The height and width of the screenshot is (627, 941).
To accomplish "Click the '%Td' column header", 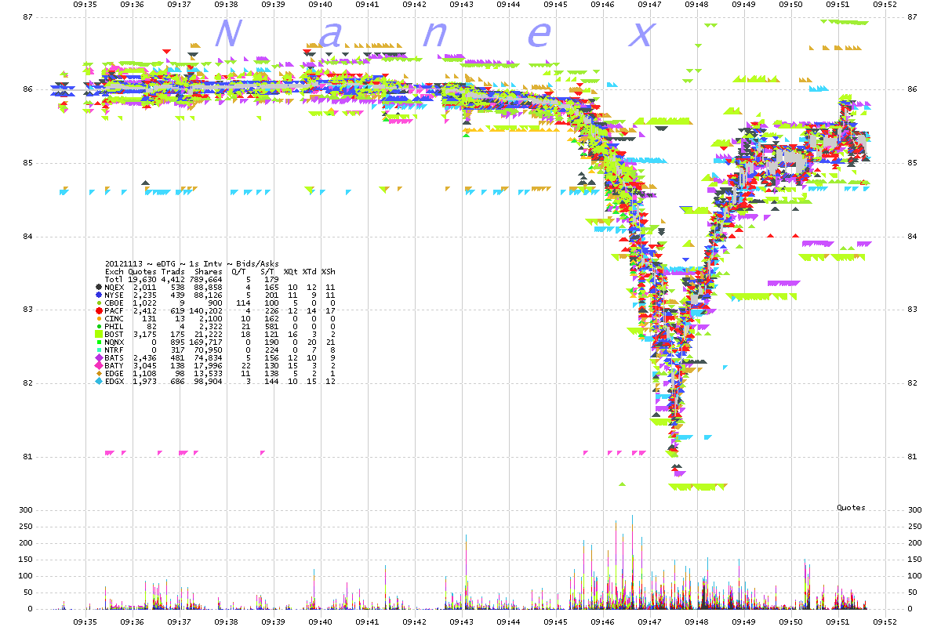I will tap(309, 272).
